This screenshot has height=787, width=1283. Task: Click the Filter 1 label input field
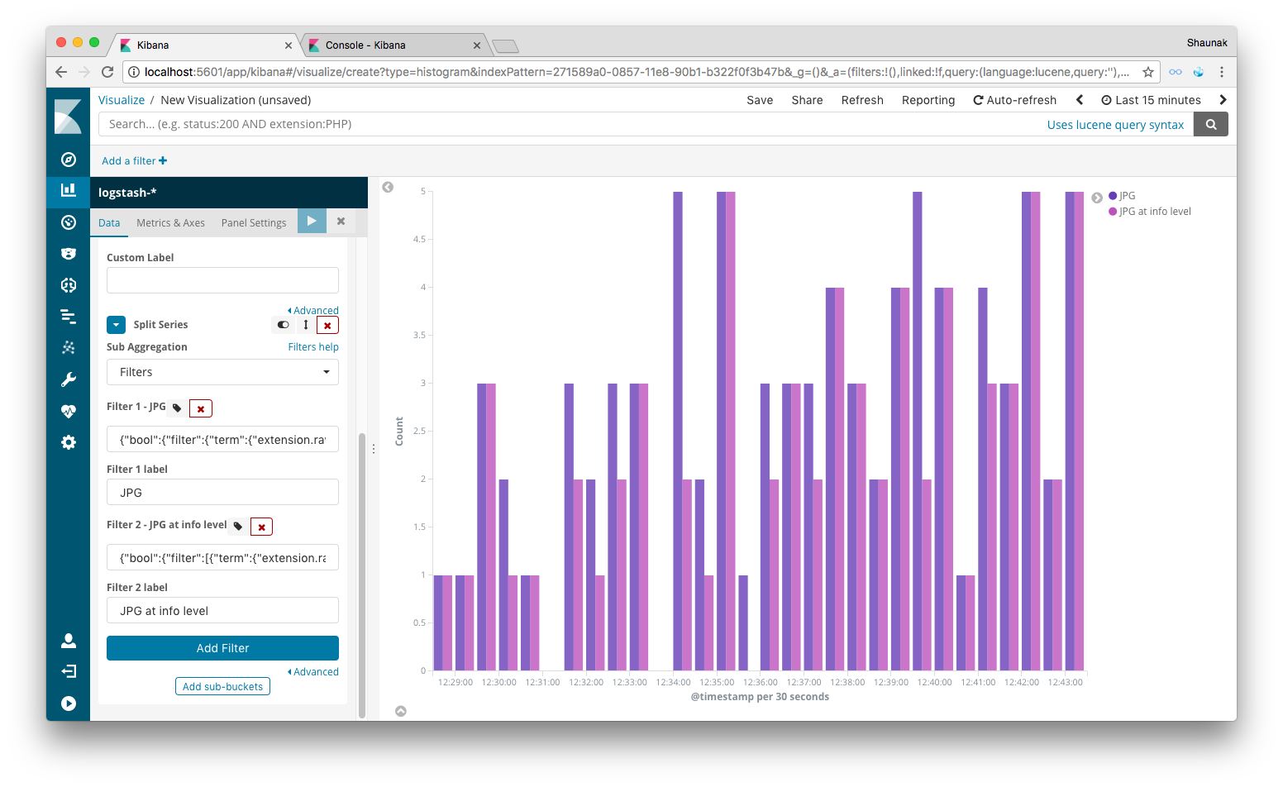point(222,492)
